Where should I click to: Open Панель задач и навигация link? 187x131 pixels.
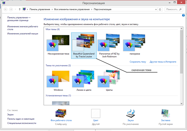[x=21, y=119]
